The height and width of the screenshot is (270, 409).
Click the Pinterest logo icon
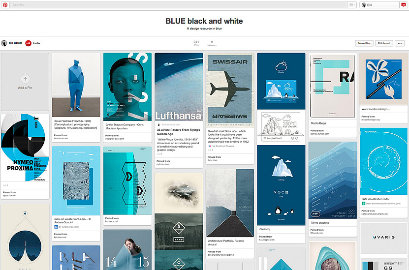click(x=5, y=5)
